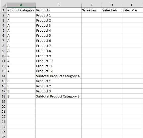Select the 'Sales Mar' cell
Viewport: 143px width, 138px height.
(132, 10)
